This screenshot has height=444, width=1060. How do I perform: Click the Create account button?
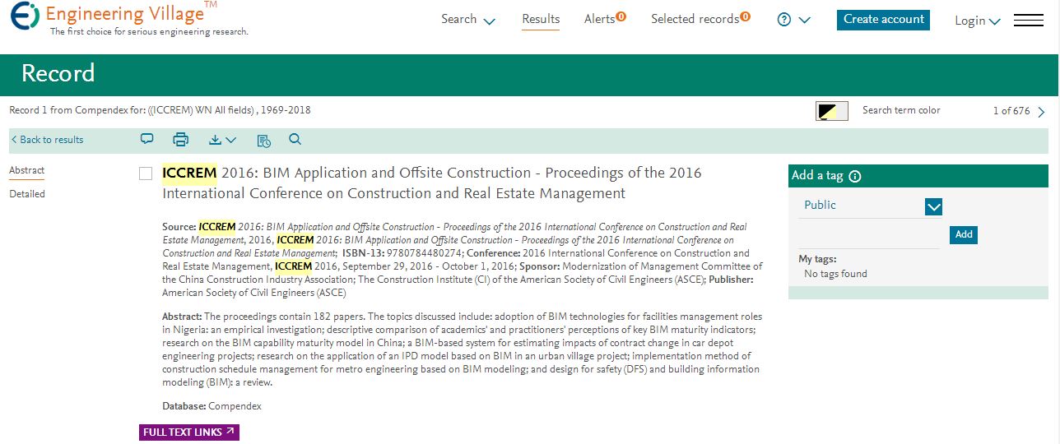(883, 20)
